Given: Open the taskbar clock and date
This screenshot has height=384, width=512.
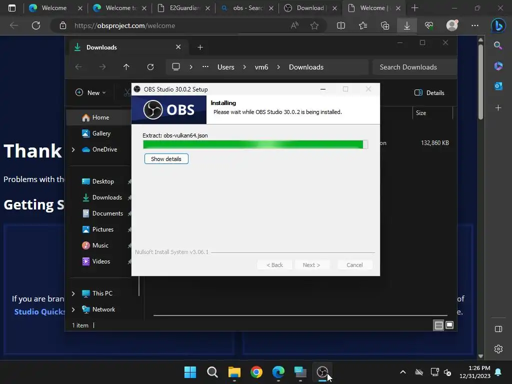Looking at the screenshot, I should point(475,372).
